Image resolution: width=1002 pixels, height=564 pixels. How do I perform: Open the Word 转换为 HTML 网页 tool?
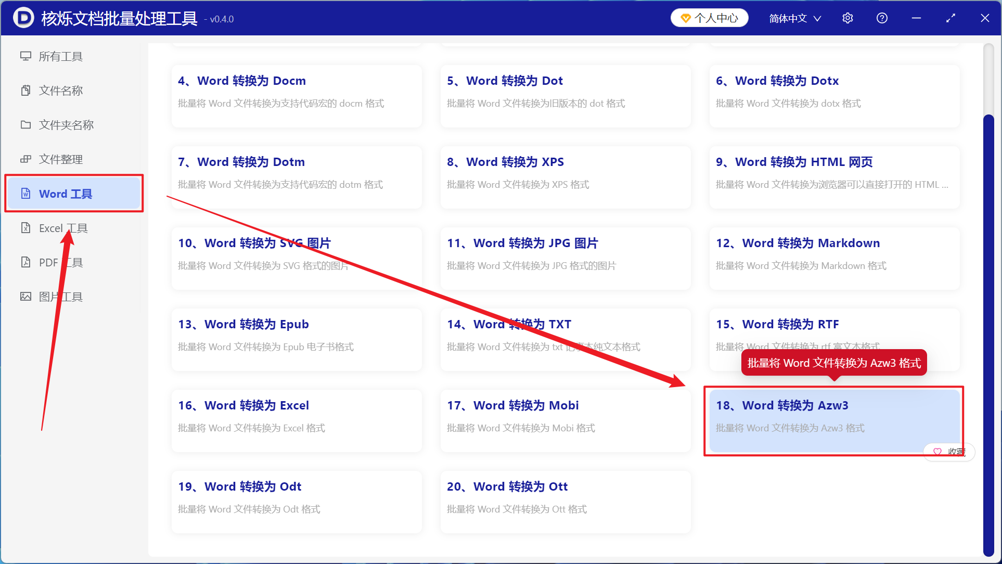tap(834, 177)
